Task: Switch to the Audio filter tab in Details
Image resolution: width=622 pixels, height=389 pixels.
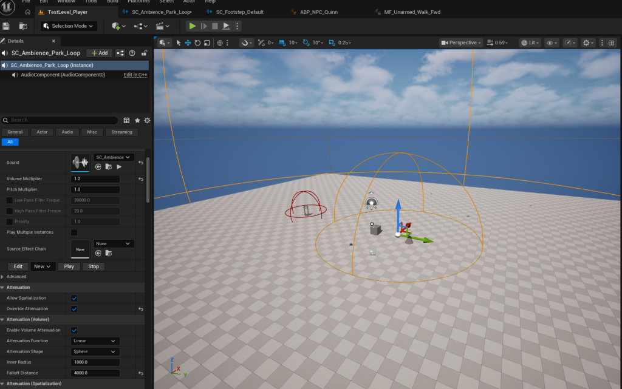Action: (67, 132)
